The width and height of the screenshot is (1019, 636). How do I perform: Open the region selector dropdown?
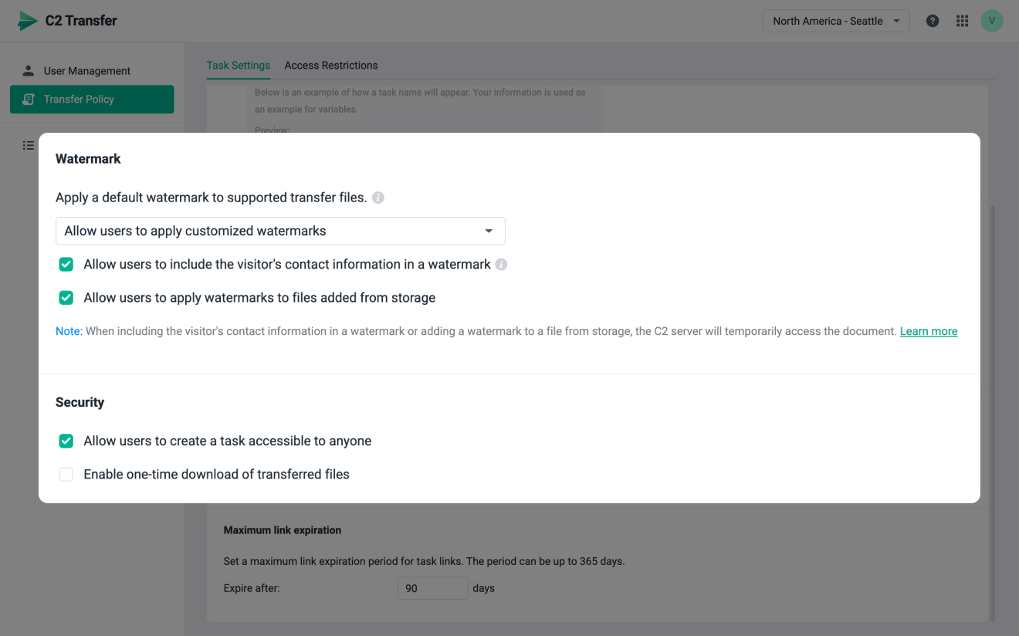coord(835,21)
